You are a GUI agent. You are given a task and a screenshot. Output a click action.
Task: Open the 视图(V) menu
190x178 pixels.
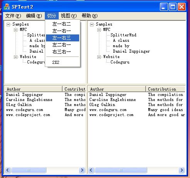click(x=69, y=16)
